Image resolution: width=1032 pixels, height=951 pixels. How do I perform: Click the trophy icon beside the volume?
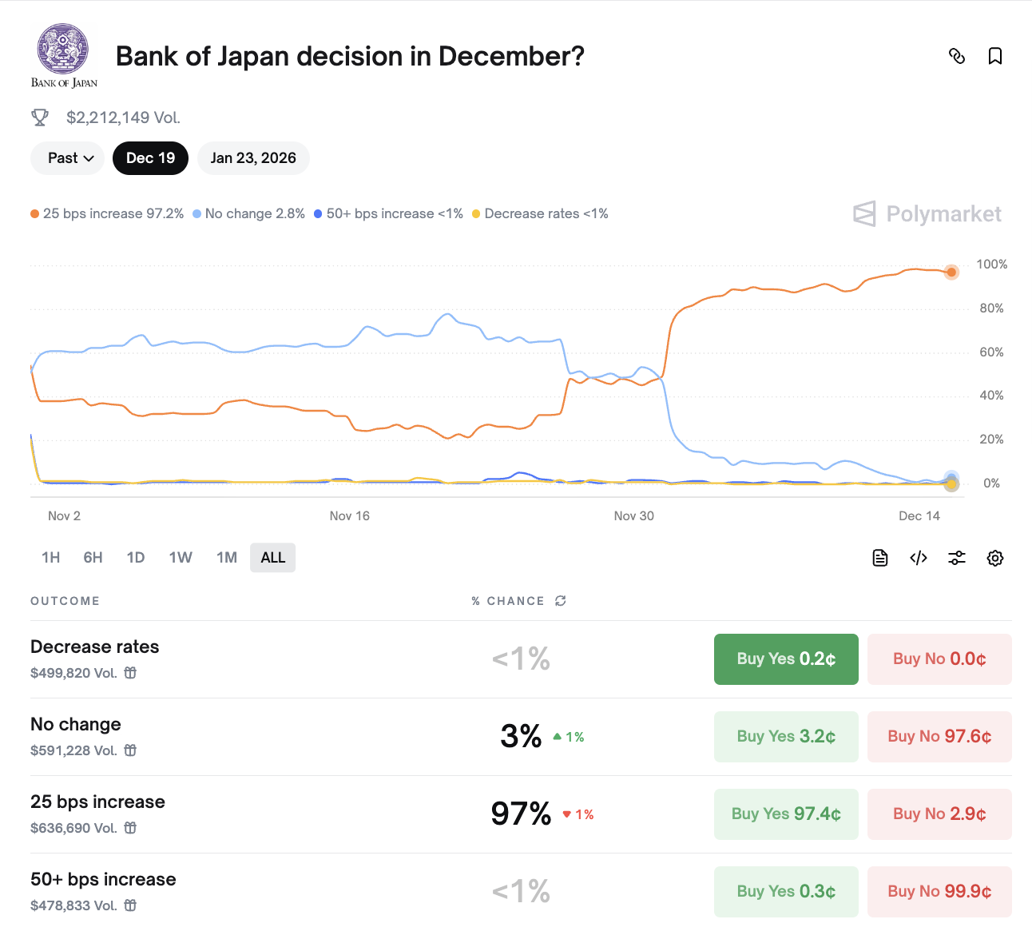click(39, 117)
